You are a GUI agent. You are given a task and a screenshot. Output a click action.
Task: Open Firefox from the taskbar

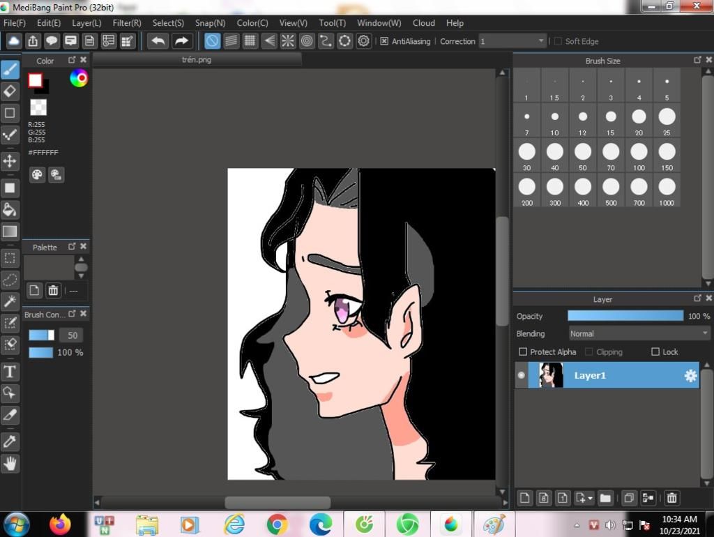pos(60,524)
